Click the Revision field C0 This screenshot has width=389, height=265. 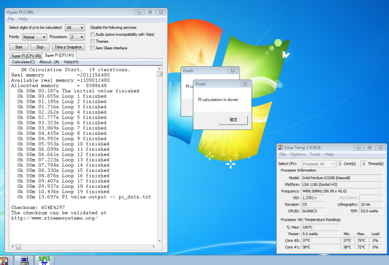(x=312, y=204)
